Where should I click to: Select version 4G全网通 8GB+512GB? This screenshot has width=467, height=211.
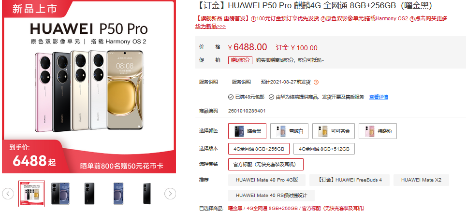pyautogui.click(x=324, y=149)
